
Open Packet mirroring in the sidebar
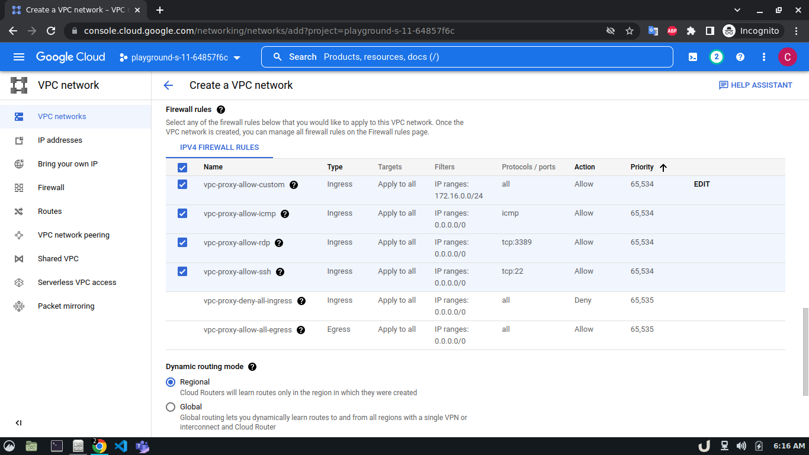point(75,306)
